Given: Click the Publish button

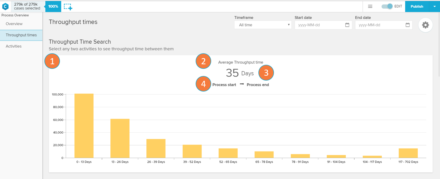Looking at the screenshot, I should pos(417,6).
